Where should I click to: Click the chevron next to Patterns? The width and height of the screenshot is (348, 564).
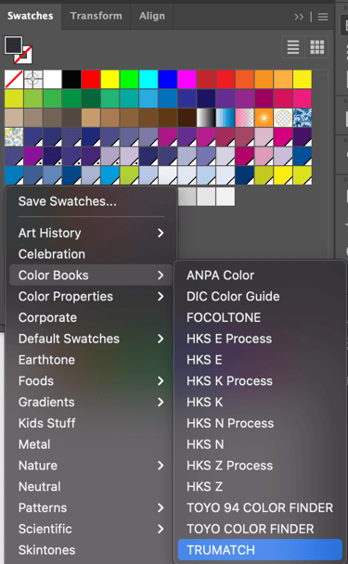[x=161, y=508]
